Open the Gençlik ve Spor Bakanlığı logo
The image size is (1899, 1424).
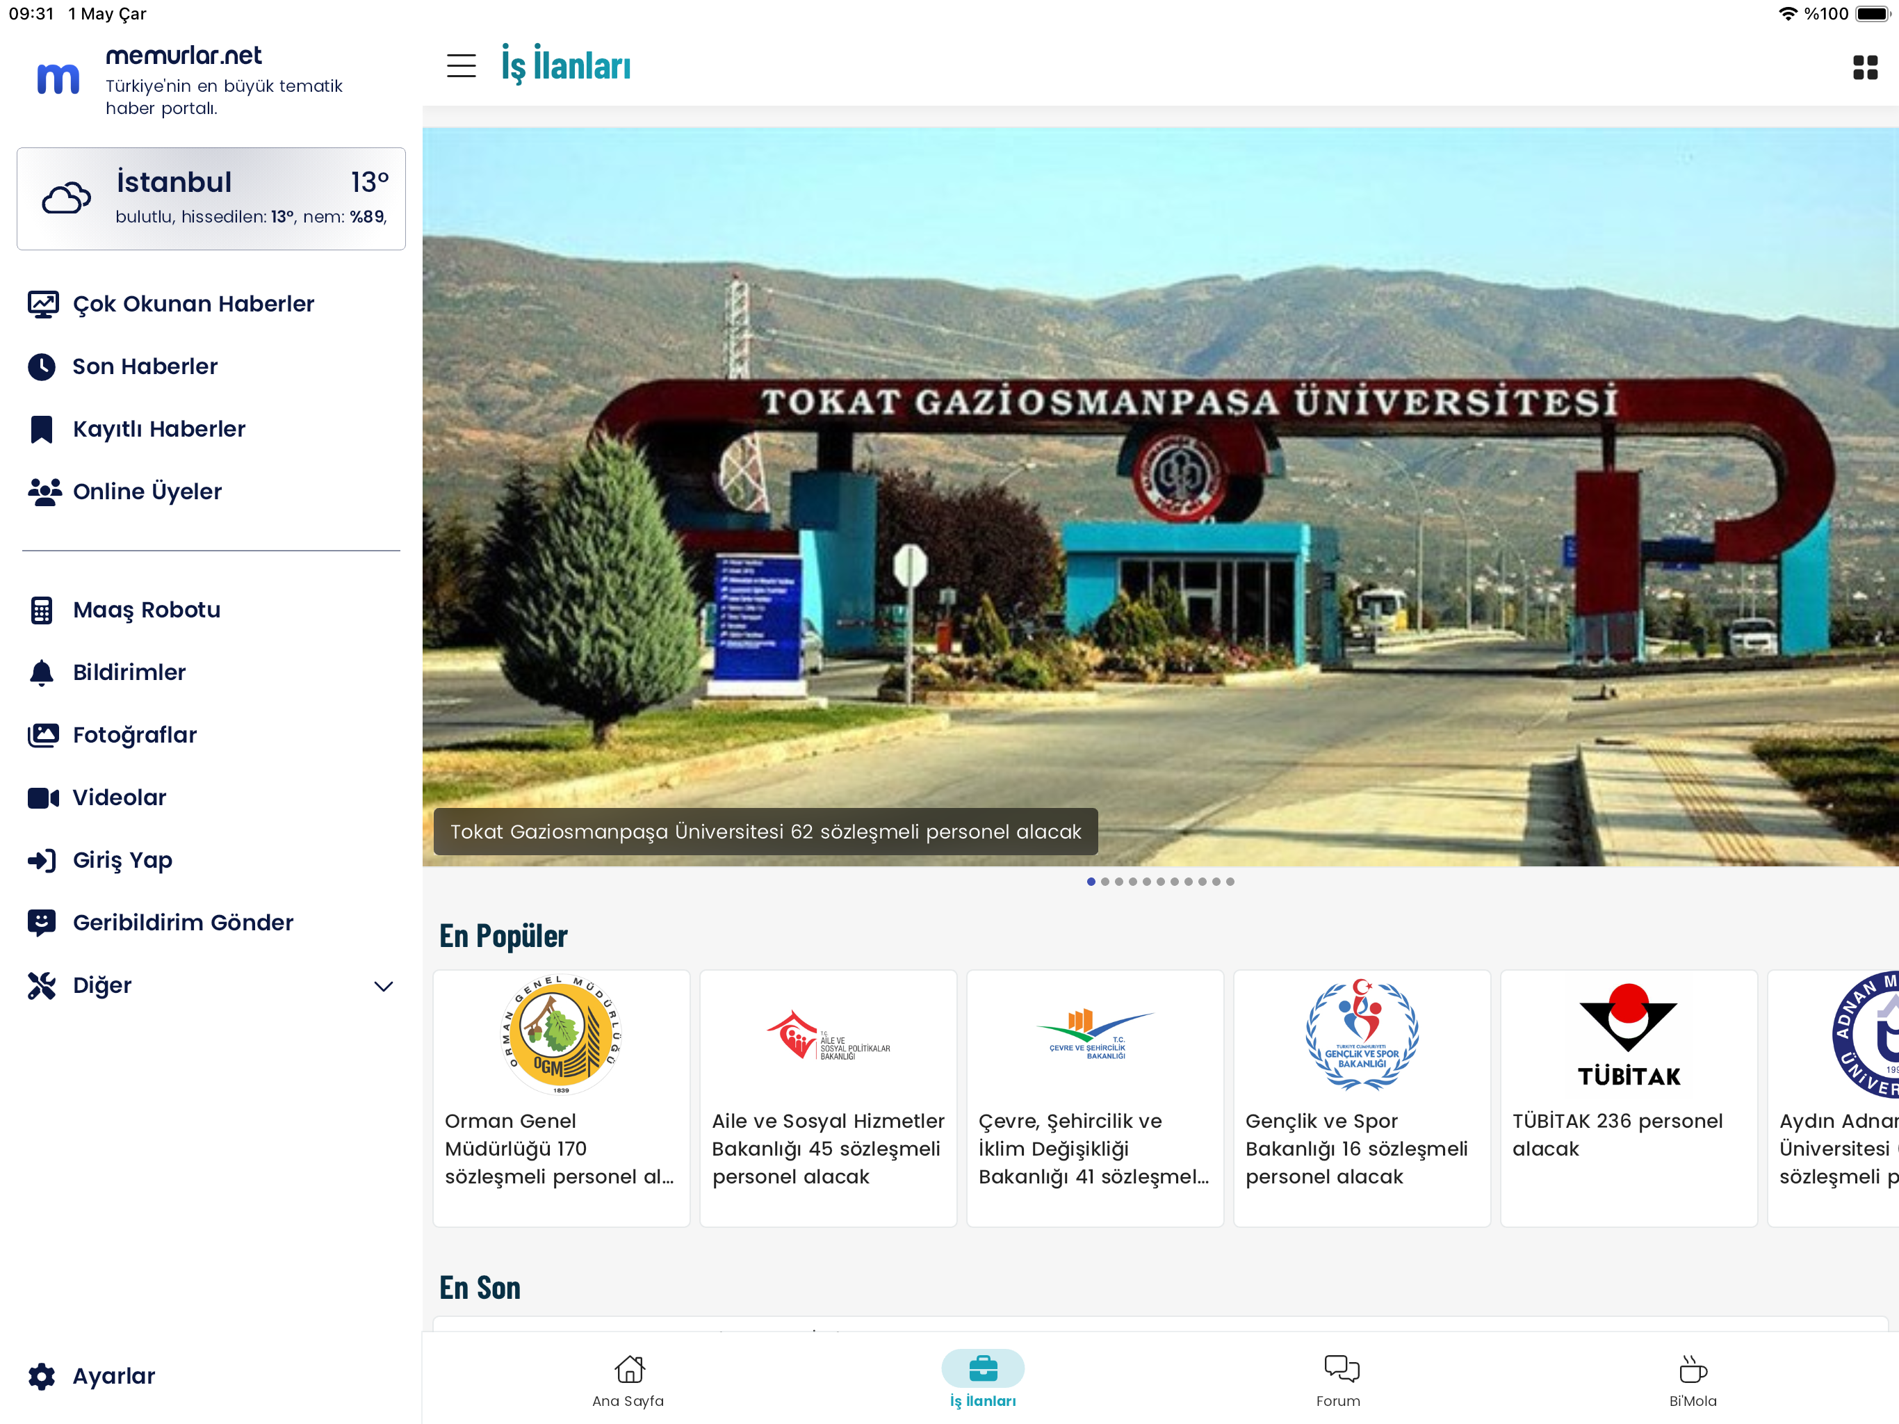pyautogui.click(x=1362, y=1034)
